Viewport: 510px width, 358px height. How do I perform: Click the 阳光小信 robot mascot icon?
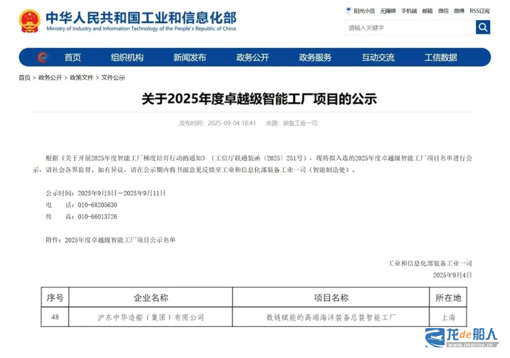click(x=348, y=11)
